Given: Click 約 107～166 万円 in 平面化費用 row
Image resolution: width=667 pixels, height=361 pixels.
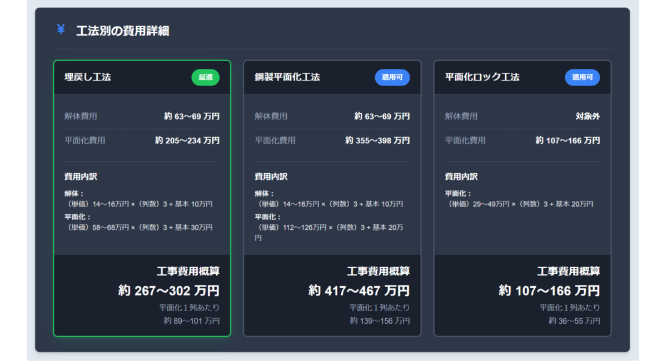Looking at the screenshot, I should point(568,141).
